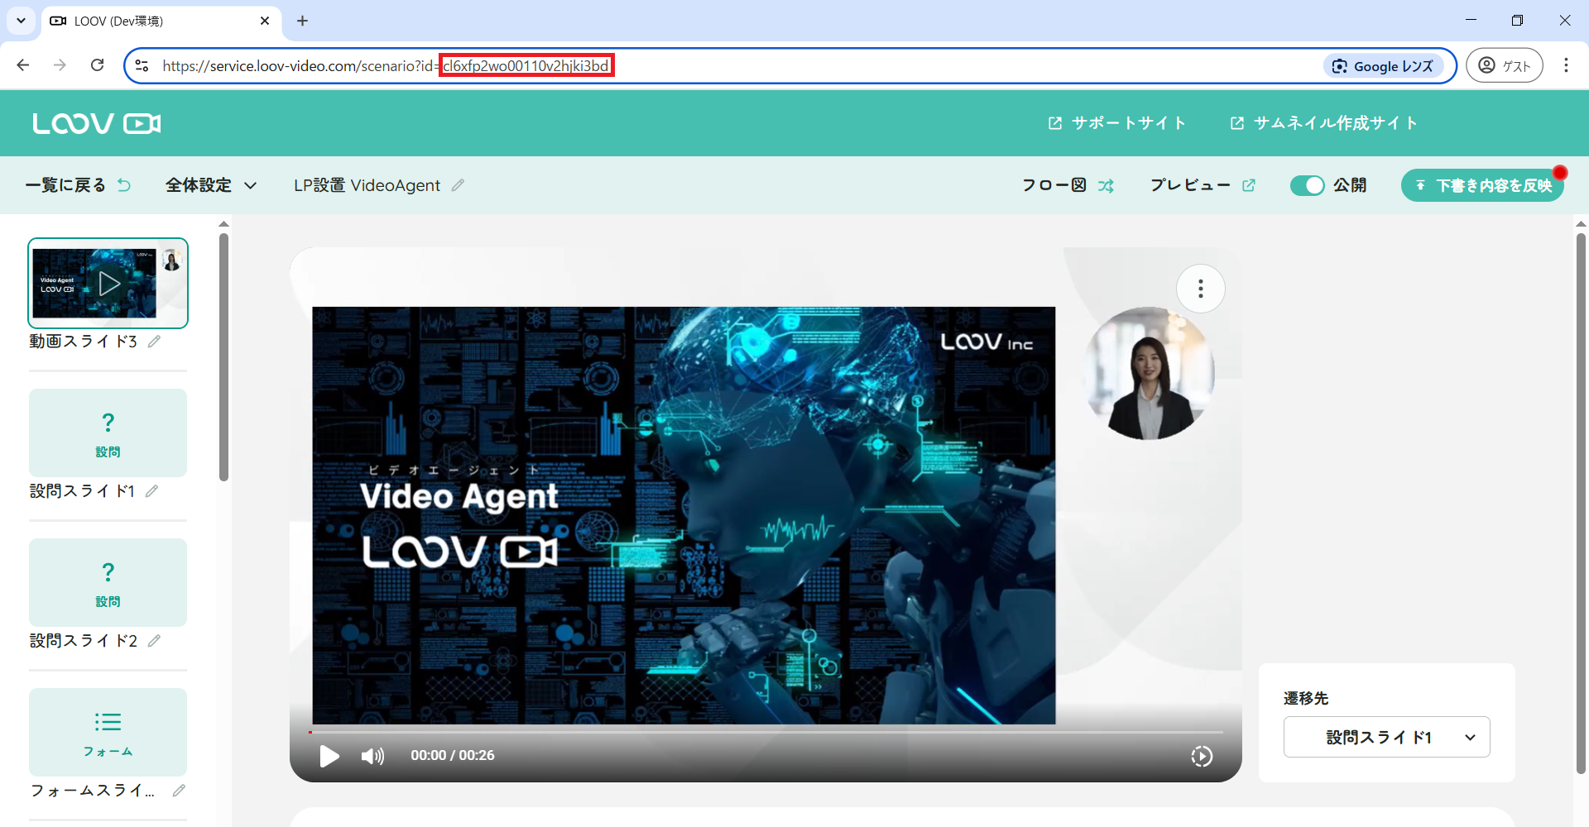Image resolution: width=1589 pixels, height=827 pixels.
Task: Click the LOOV logo in header
Action: tap(96, 123)
